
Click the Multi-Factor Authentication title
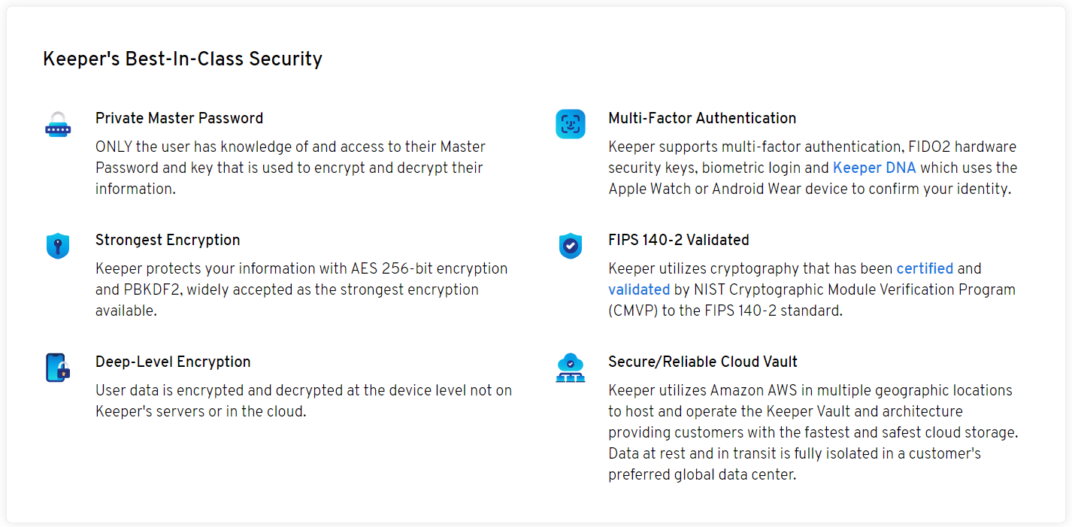702,118
